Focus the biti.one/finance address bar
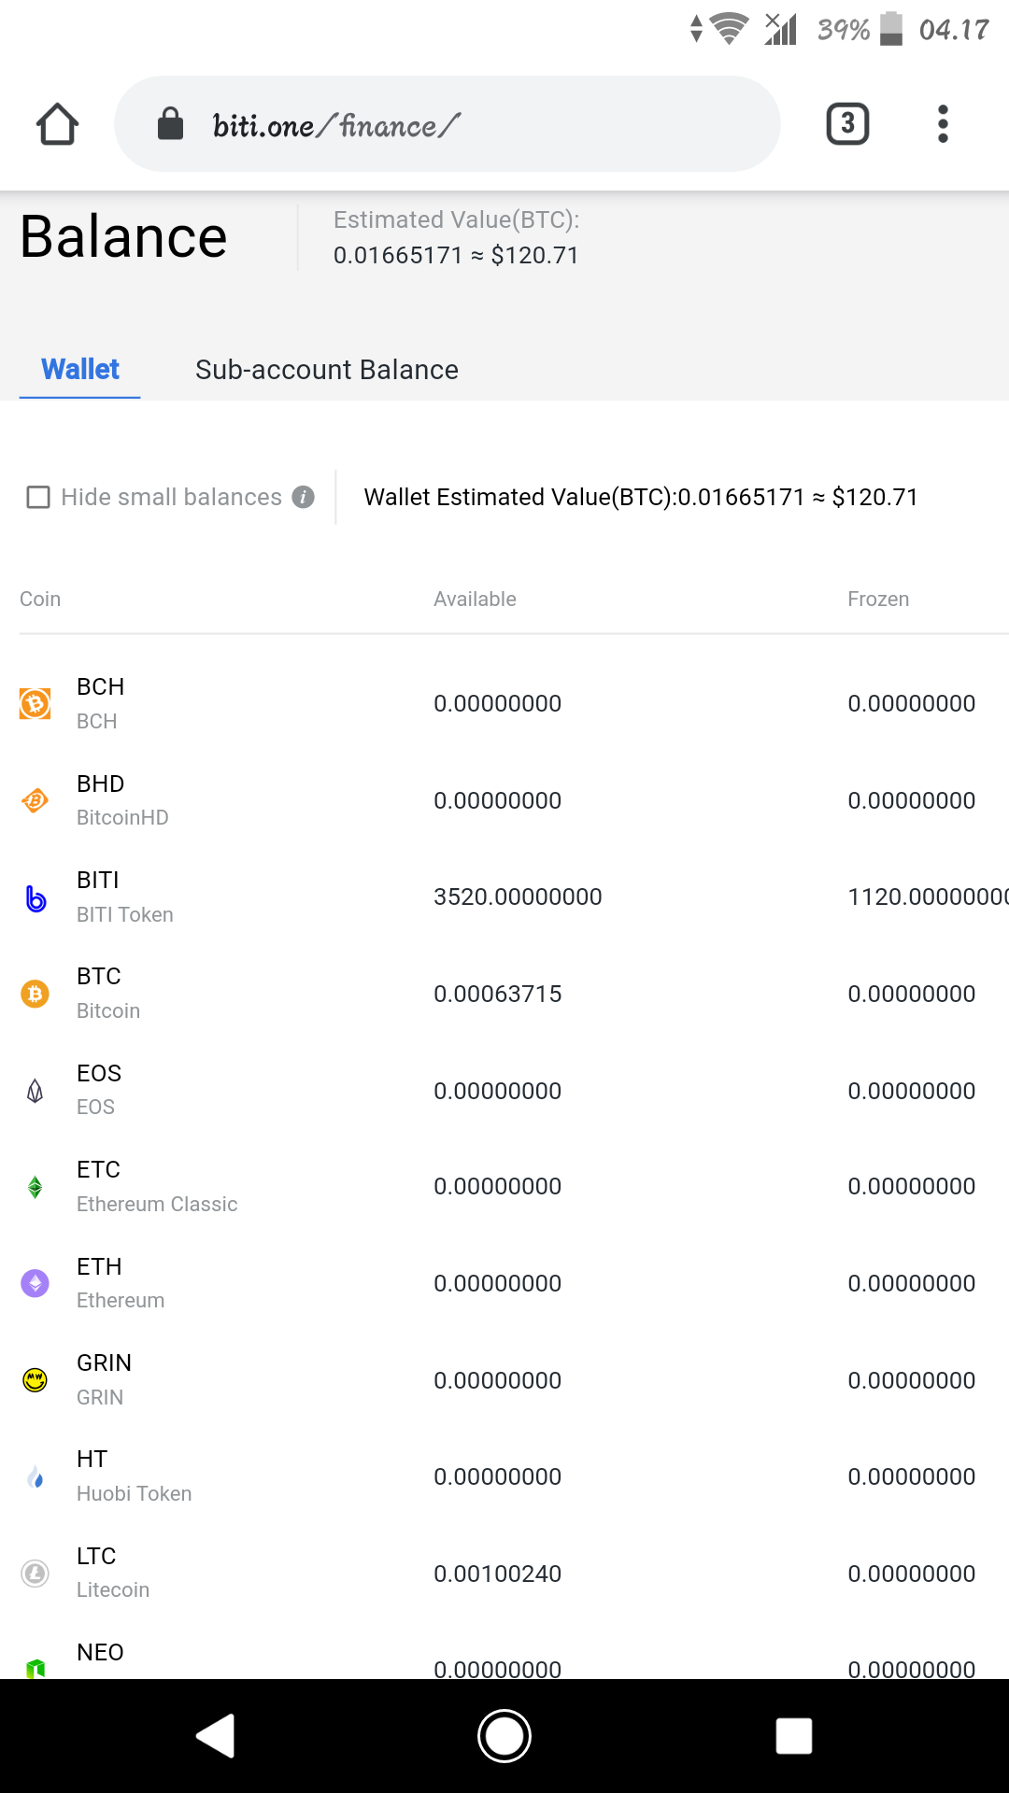This screenshot has height=1793, width=1009. pos(467,124)
